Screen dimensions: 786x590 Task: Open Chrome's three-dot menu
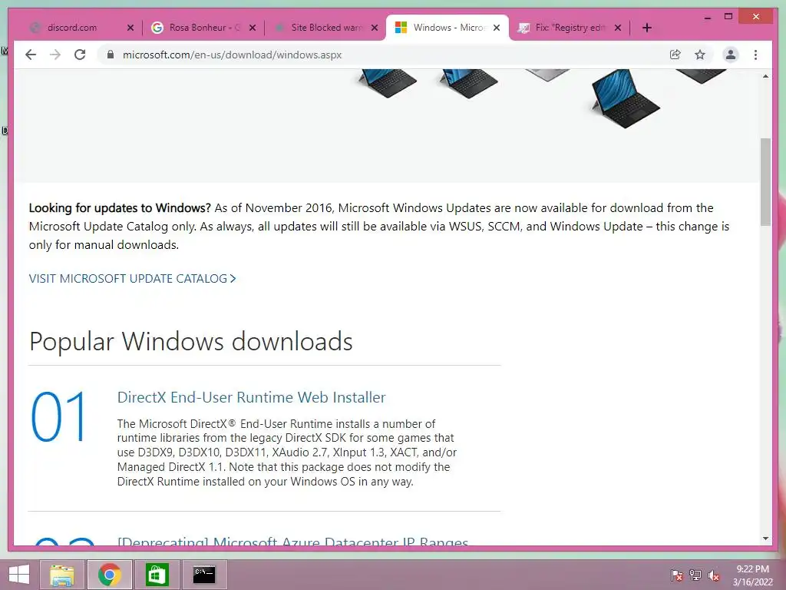(x=755, y=55)
